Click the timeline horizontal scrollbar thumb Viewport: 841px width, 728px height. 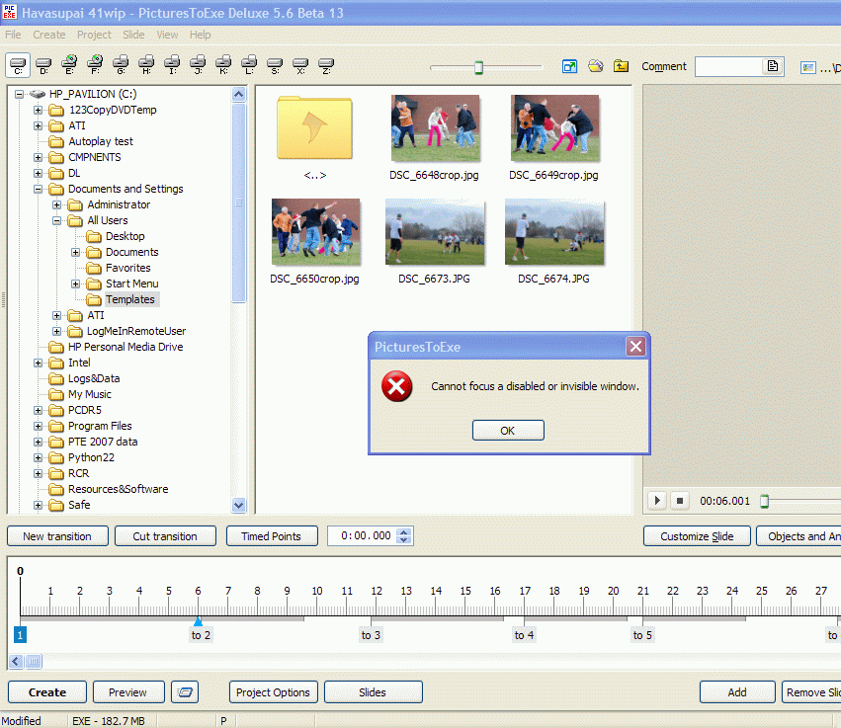point(34,662)
